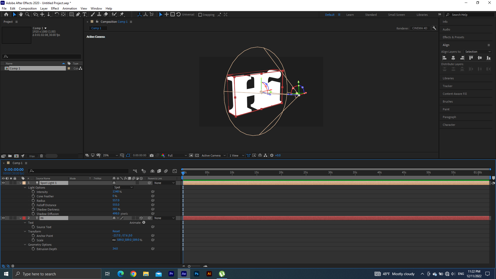The height and width of the screenshot is (279, 496).
Task: Enable Motion Blur for the composition
Action: coord(166,171)
